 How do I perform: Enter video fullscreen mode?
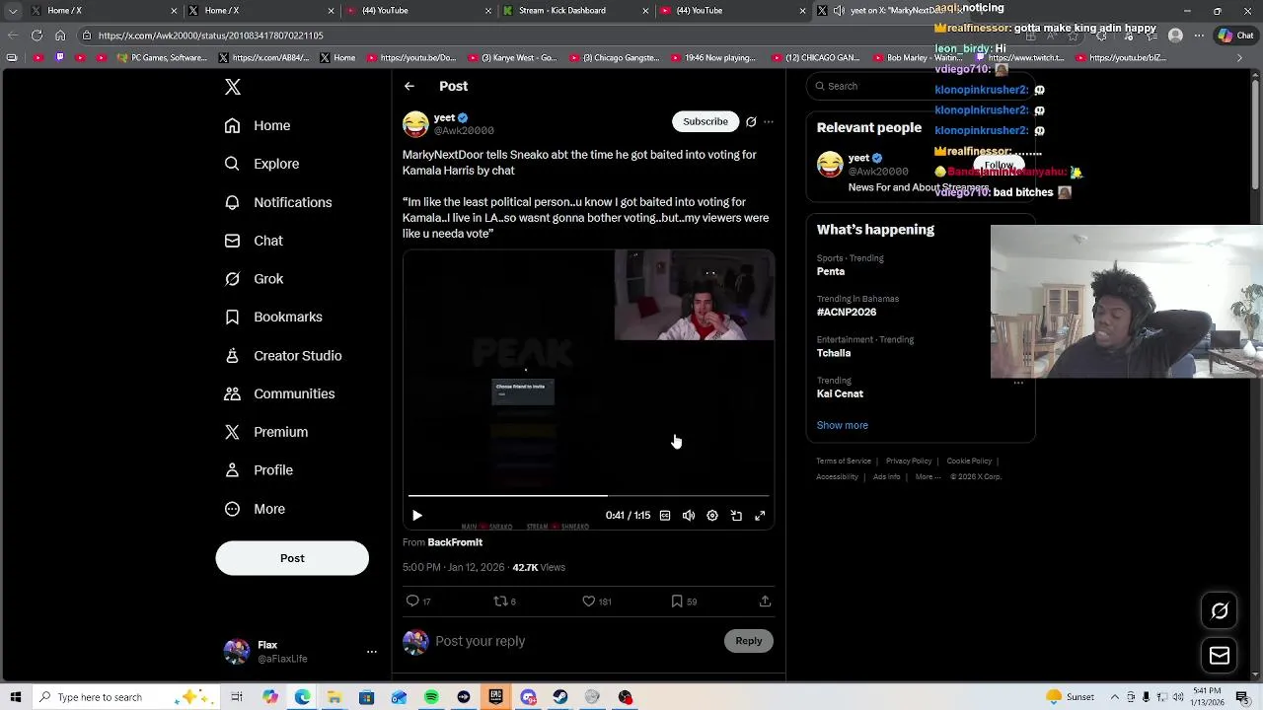point(760,516)
